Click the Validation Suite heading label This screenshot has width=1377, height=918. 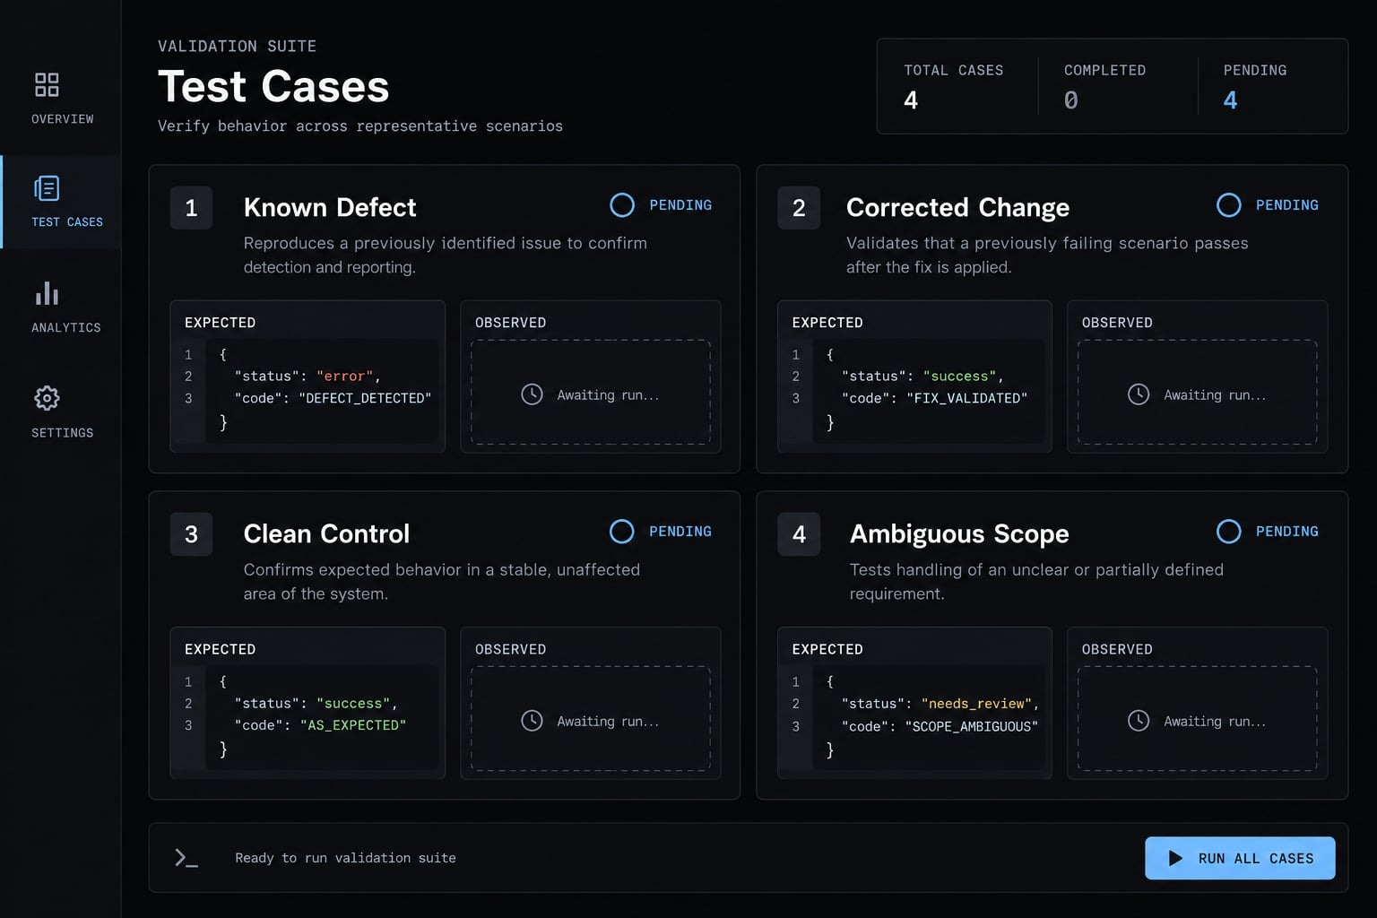237,47
